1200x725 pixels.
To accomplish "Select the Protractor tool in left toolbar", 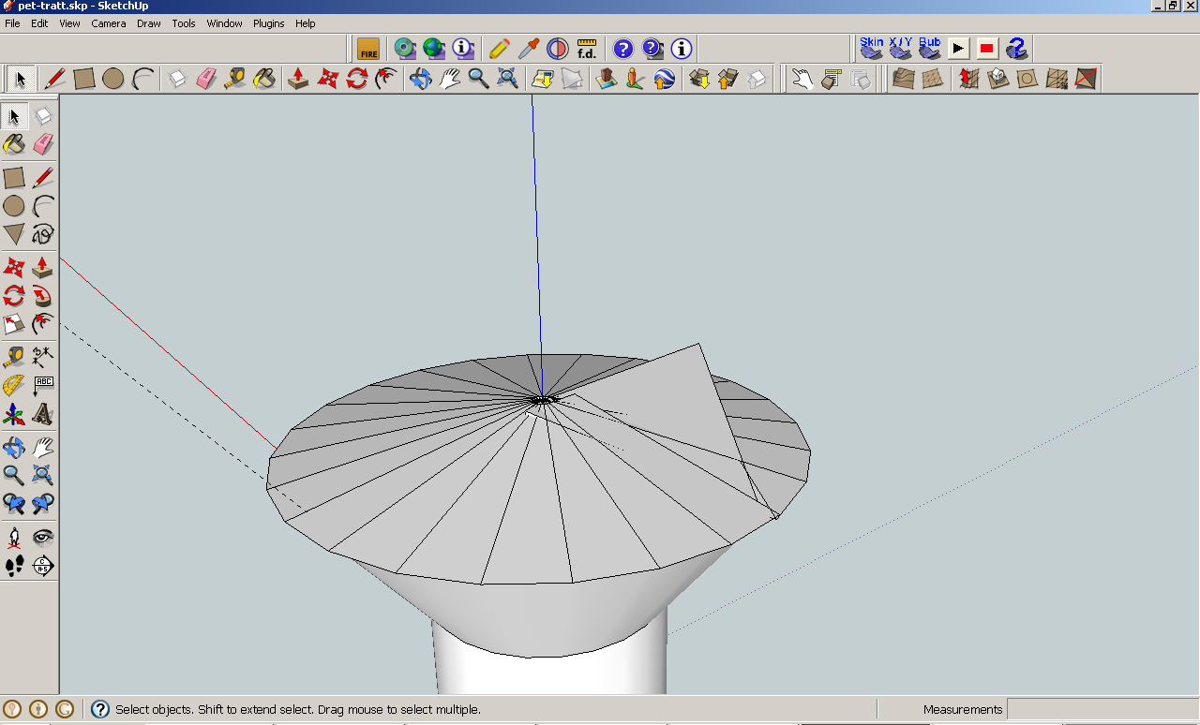I will coord(13,385).
